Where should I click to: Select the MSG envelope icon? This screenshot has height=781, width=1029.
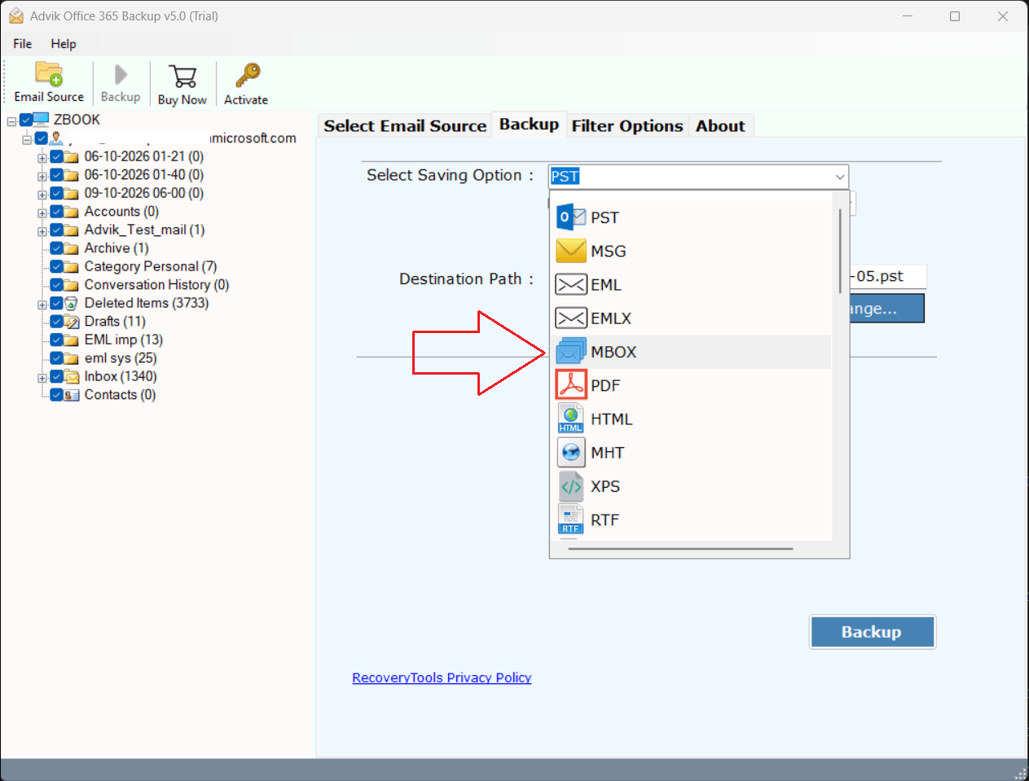[571, 251]
